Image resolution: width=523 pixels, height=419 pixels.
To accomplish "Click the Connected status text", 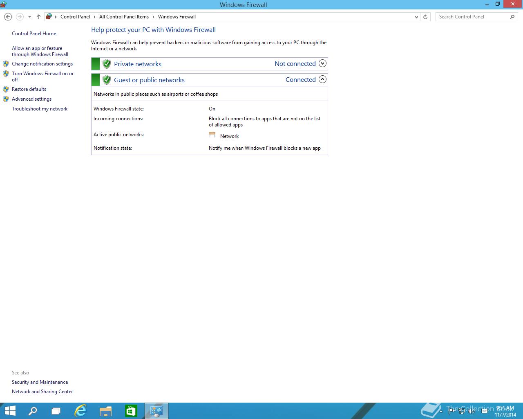I will point(301,79).
